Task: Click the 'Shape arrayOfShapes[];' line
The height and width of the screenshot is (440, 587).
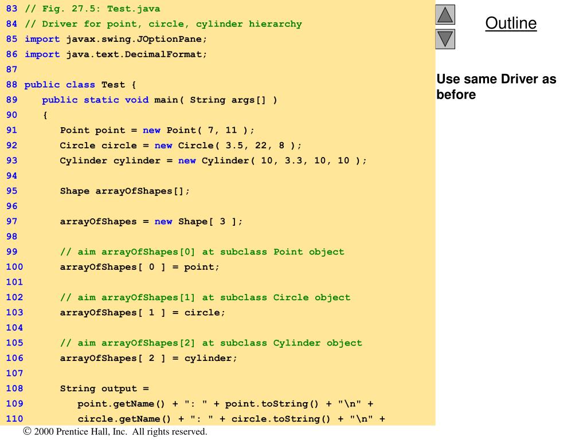Action: [x=124, y=191]
